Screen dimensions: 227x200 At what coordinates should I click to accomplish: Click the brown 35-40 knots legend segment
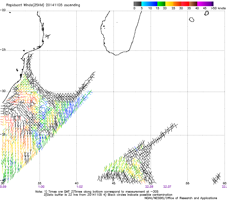[x=193, y=4]
